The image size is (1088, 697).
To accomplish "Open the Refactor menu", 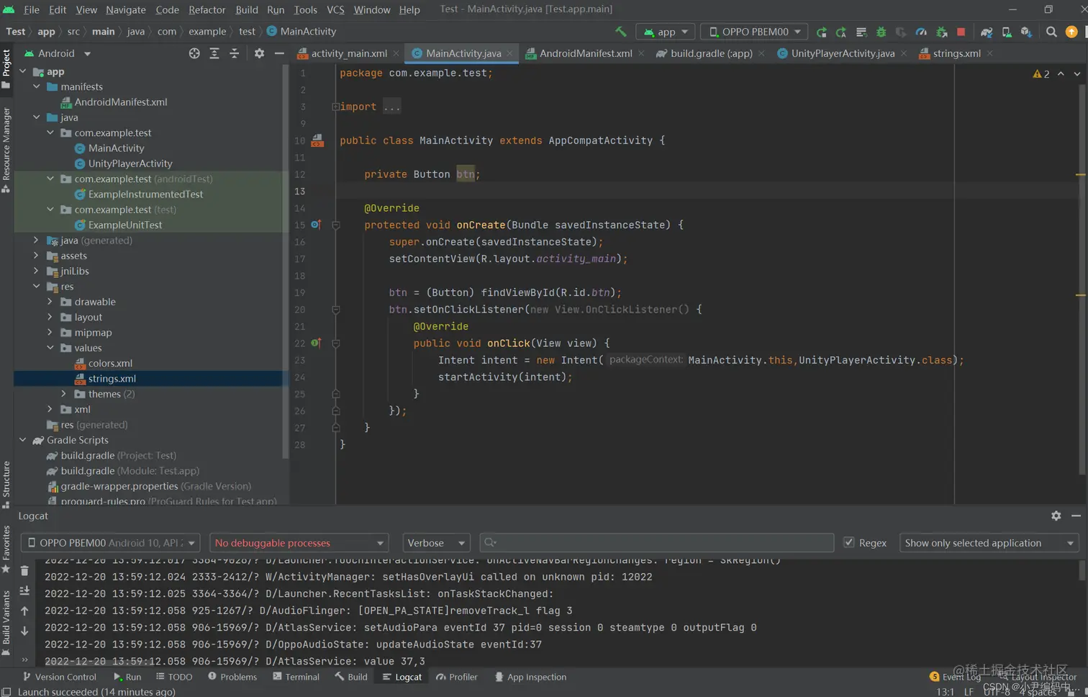I will point(207,9).
